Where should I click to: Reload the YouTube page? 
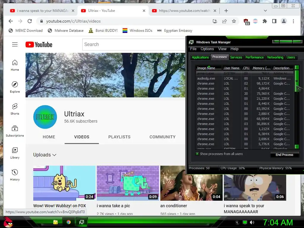[30, 21]
